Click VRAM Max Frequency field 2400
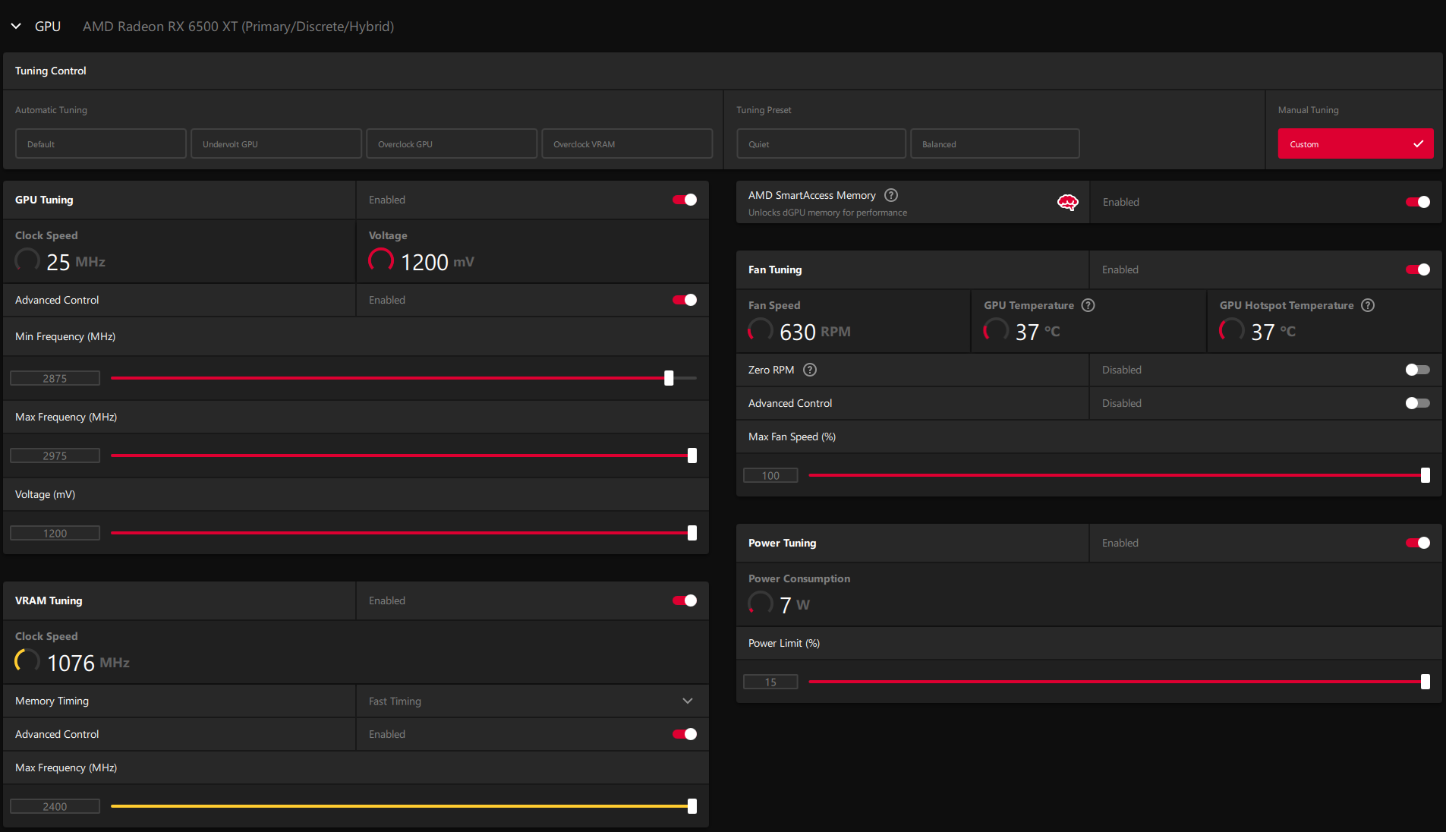 [55, 806]
